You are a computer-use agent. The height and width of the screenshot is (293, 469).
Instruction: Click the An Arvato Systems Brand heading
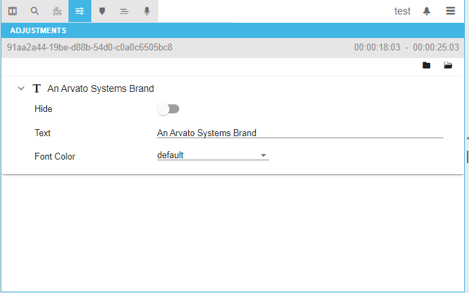click(x=100, y=88)
